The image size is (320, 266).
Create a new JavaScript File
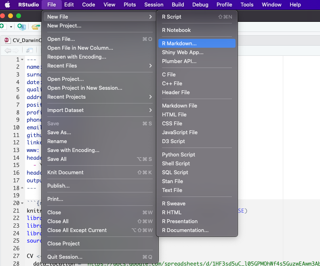pyautogui.click(x=197, y=132)
